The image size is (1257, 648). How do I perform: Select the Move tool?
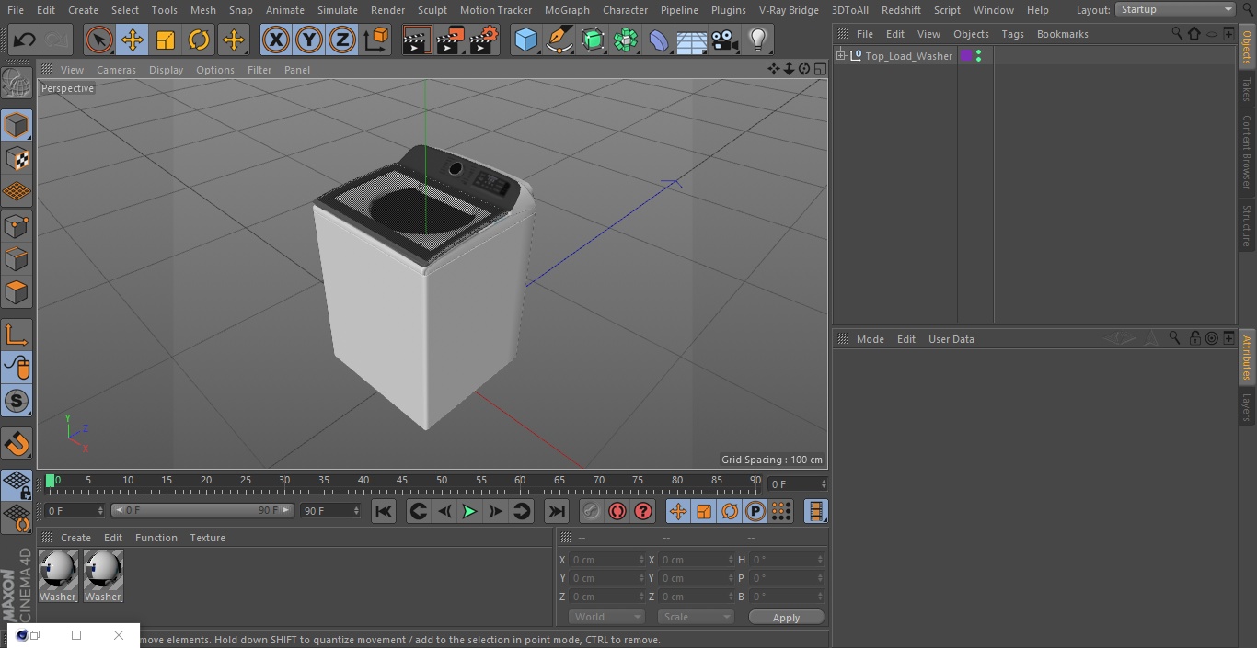tap(133, 40)
